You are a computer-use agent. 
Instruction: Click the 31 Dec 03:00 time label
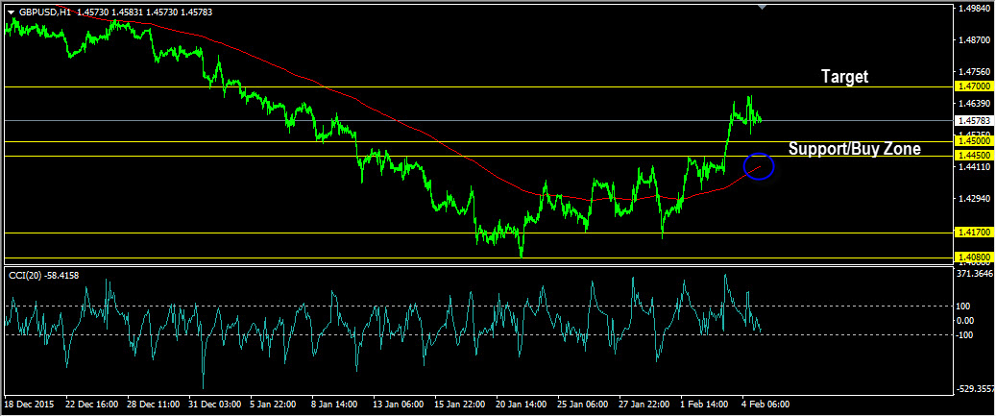(x=214, y=405)
